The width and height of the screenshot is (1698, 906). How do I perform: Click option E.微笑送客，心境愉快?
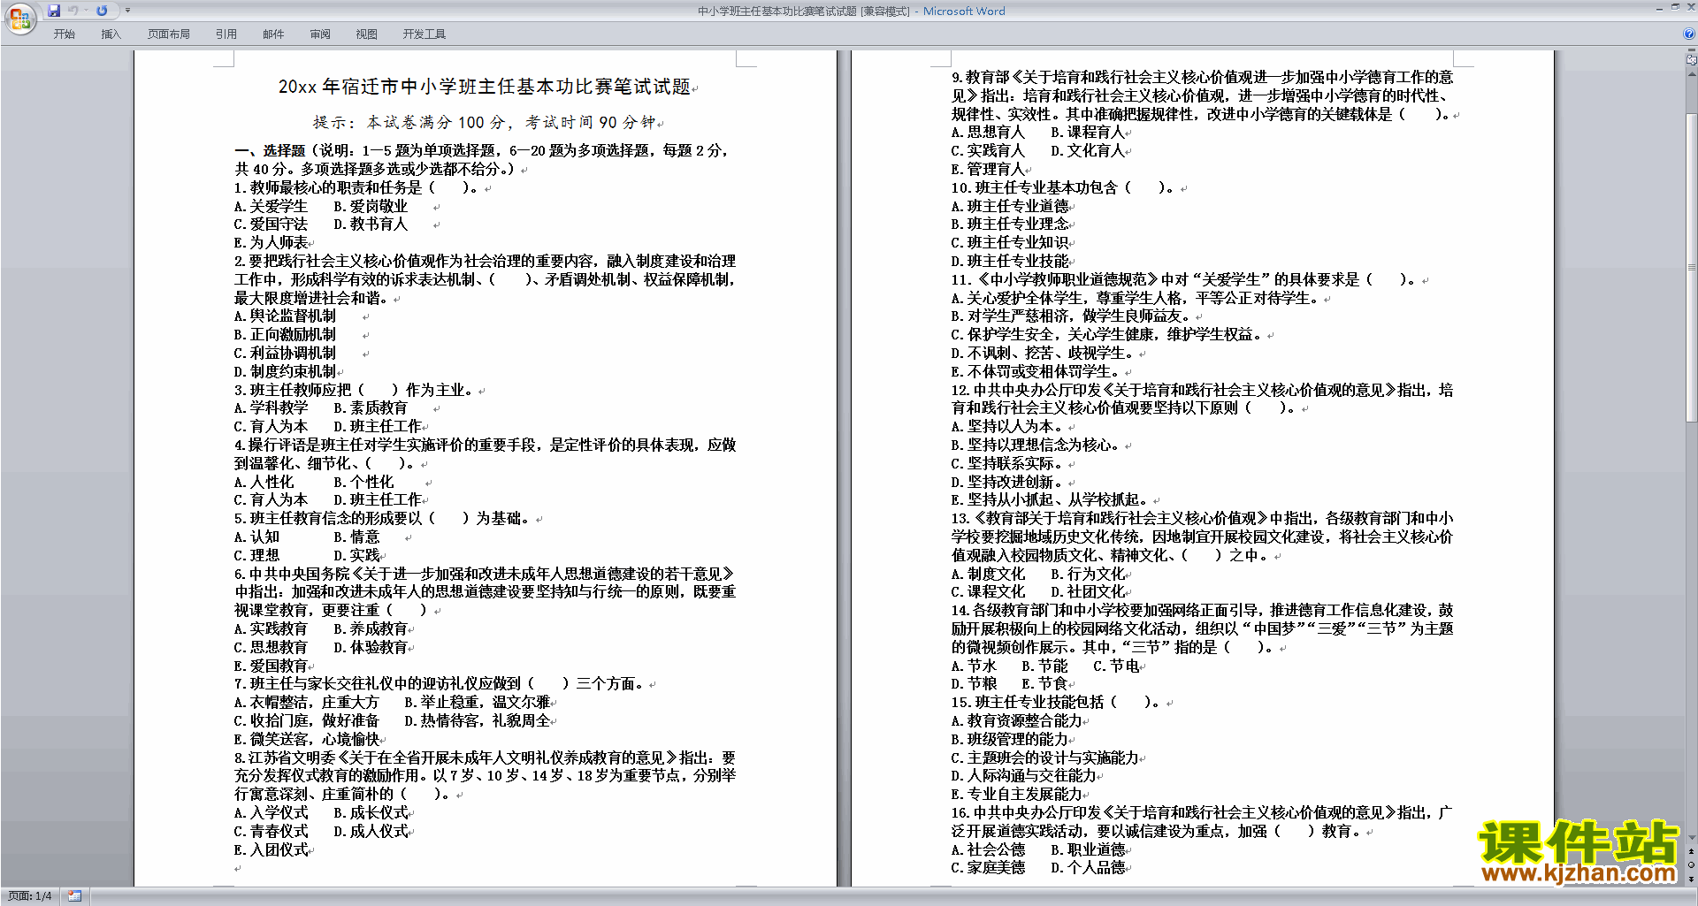click(x=307, y=739)
